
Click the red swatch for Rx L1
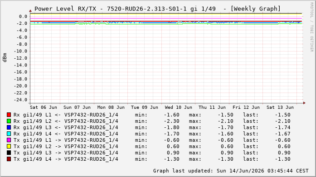click(x=9, y=115)
